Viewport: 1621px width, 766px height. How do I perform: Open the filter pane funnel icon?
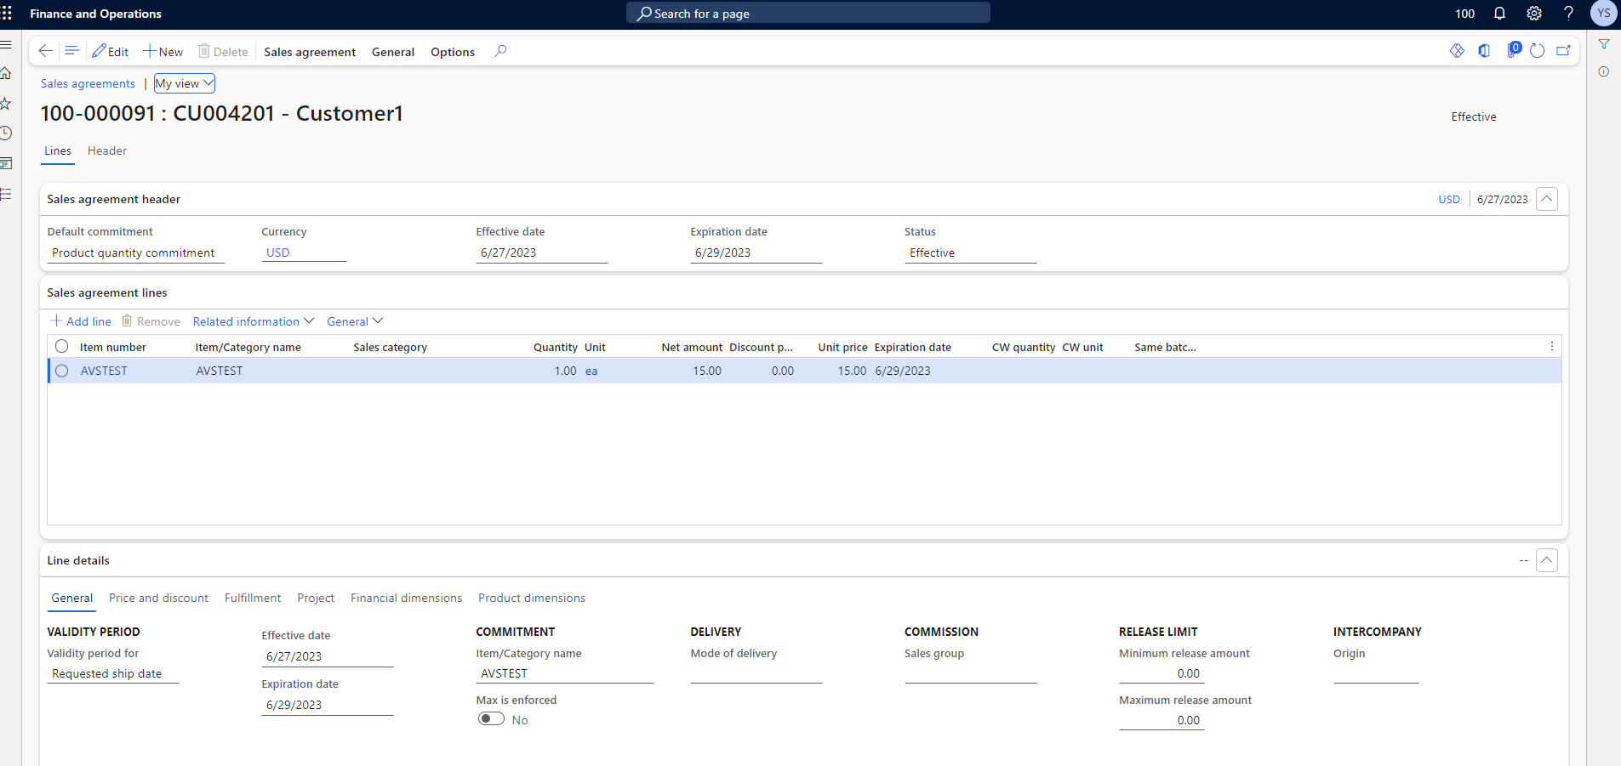click(1605, 44)
